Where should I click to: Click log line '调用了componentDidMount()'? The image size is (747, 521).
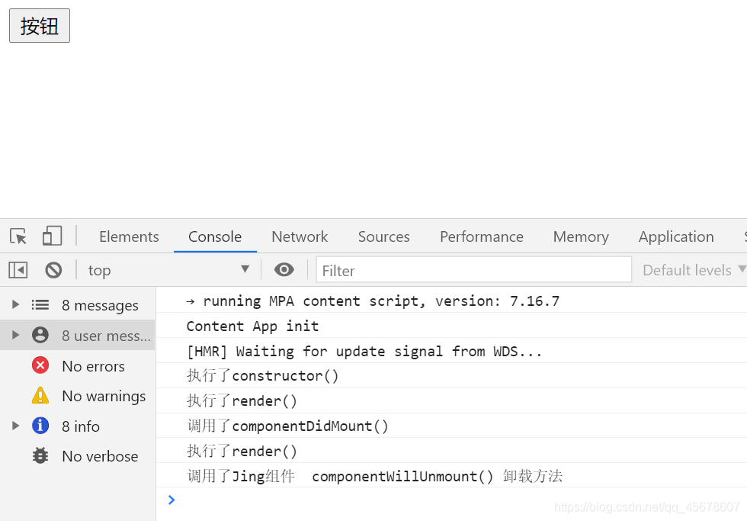(x=451, y=426)
